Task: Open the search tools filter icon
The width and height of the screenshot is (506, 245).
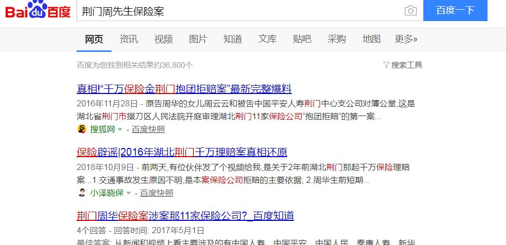Action: pos(386,65)
